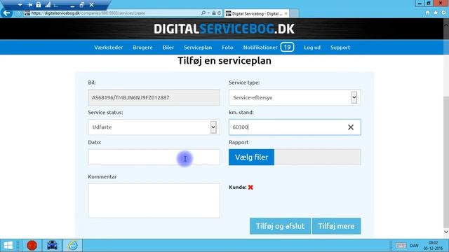
Task: Open the session bar dropdown arrow
Action: pos(20,5)
